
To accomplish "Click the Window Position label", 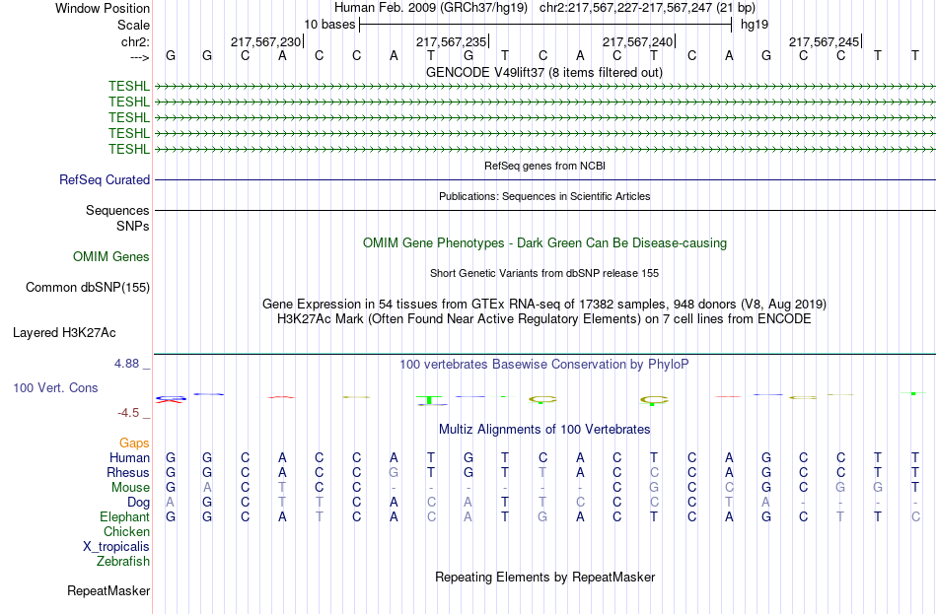I will pyautogui.click(x=103, y=8).
